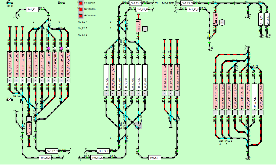Screen dimensions: 276x165
Task: Click the white round Bf_E1 signal indicator
Action: coord(10,100)
